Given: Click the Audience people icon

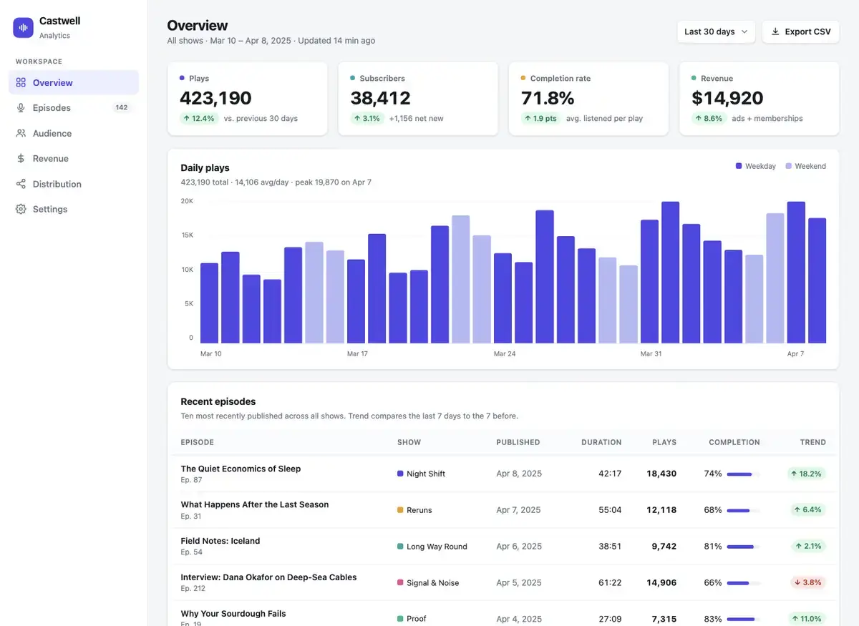Looking at the screenshot, I should [x=21, y=133].
